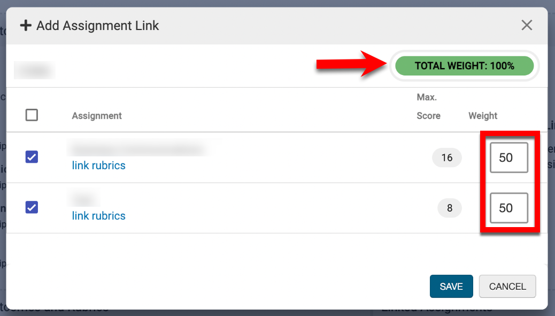Click the blurred name of the first assignment
The image size is (555, 316).
[138, 148]
